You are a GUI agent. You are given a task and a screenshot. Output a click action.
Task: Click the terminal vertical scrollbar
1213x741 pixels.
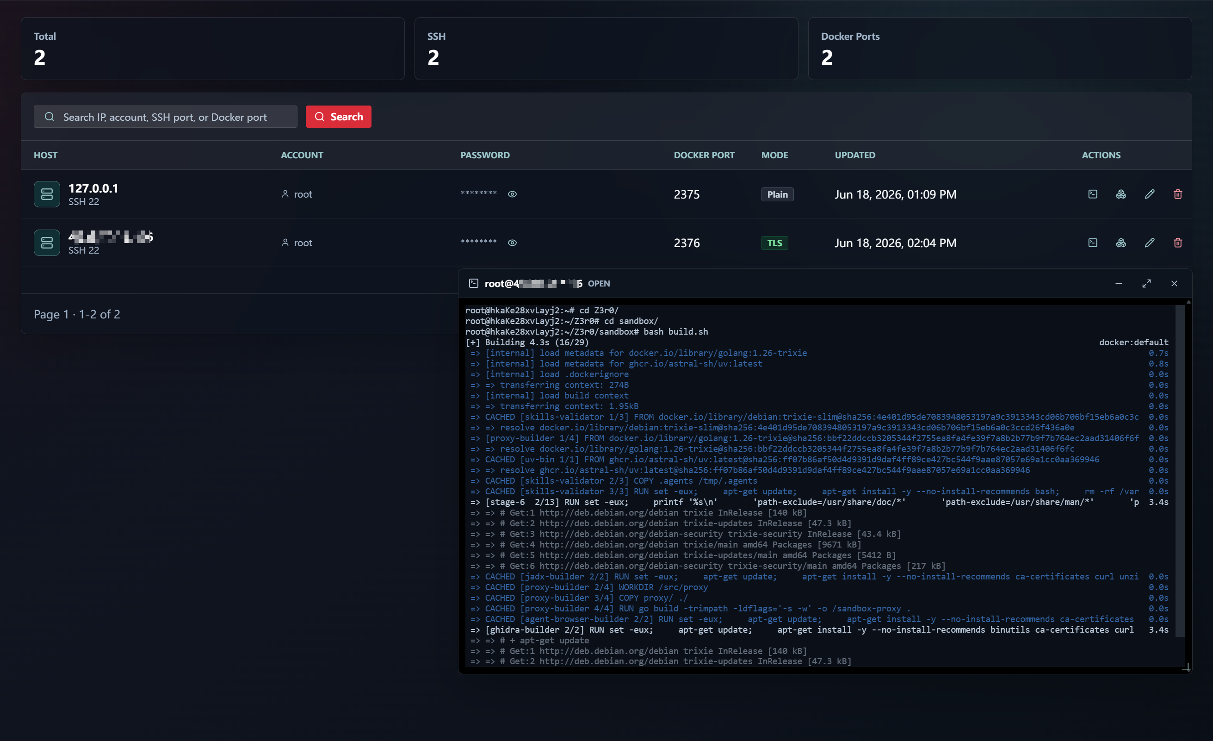(x=1180, y=470)
